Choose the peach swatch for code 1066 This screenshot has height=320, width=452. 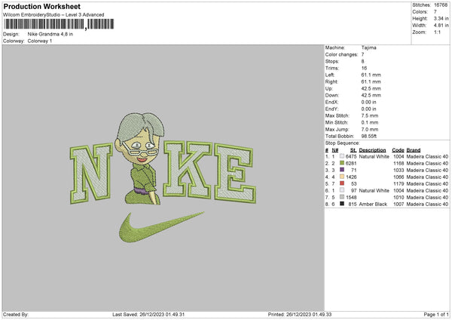pyautogui.click(x=342, y=177)
